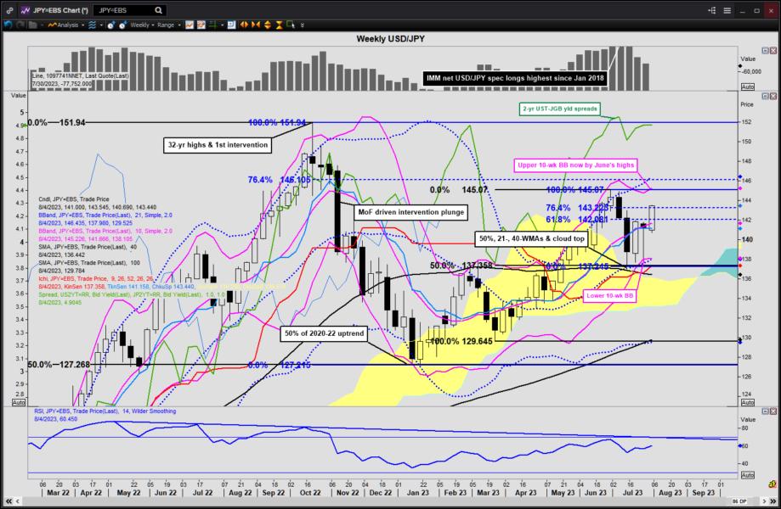Click the search magnifier beside the symbol field
The image size is (781, 509).
(157, 9)
